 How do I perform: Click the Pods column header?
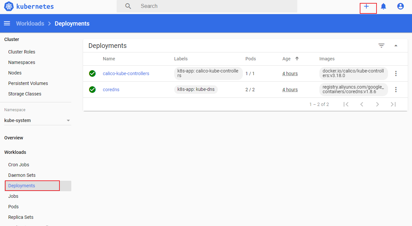coord(251,59)
